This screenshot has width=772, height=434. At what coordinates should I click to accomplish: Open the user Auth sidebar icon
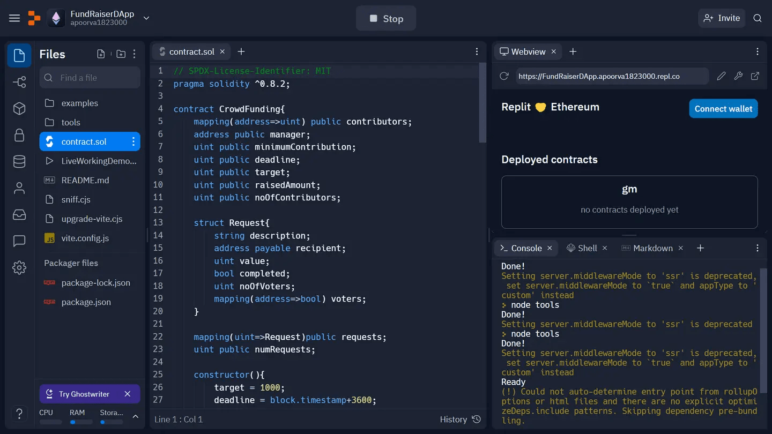pyautogui.click(x=19, y=188)
